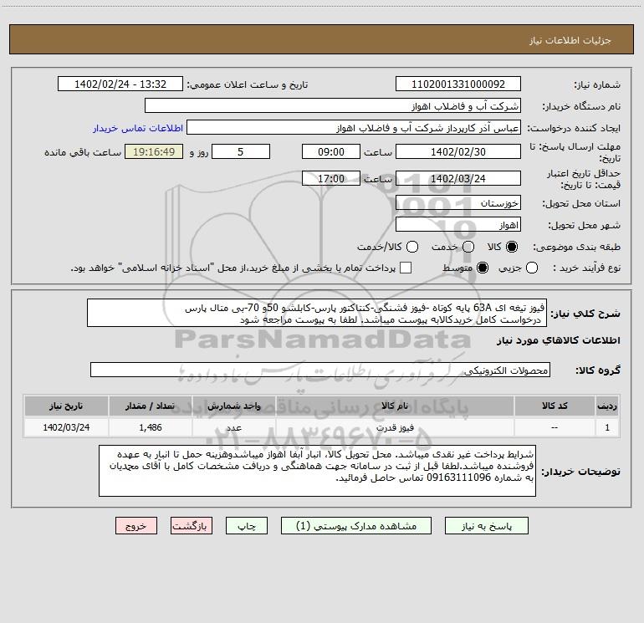Viewport: 644px width, 623px height.
Task: Select the خدمت radio button
Action: tap(468, 247)
